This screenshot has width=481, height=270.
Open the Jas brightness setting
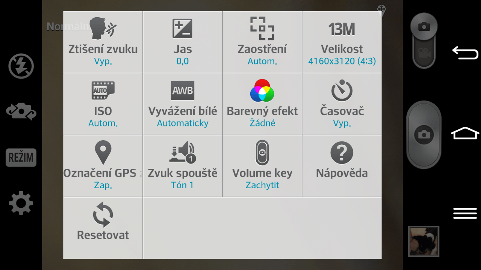pyautogui.click(x=183, y=42)
